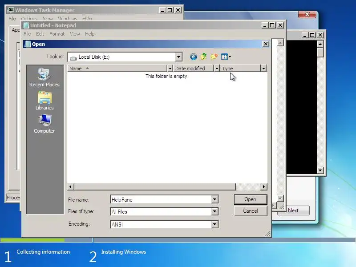Viewport: 356px width, 267px height.
Task: Expand the Encoding dropdown arrow
Action: [214, 224]
